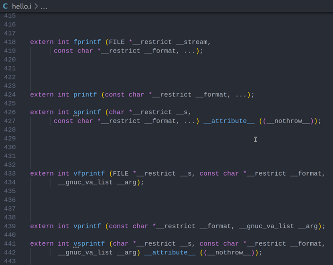Click line number 433 in the gutter
The height and width of the screenshot is (265, 333).
pos(10,173)
